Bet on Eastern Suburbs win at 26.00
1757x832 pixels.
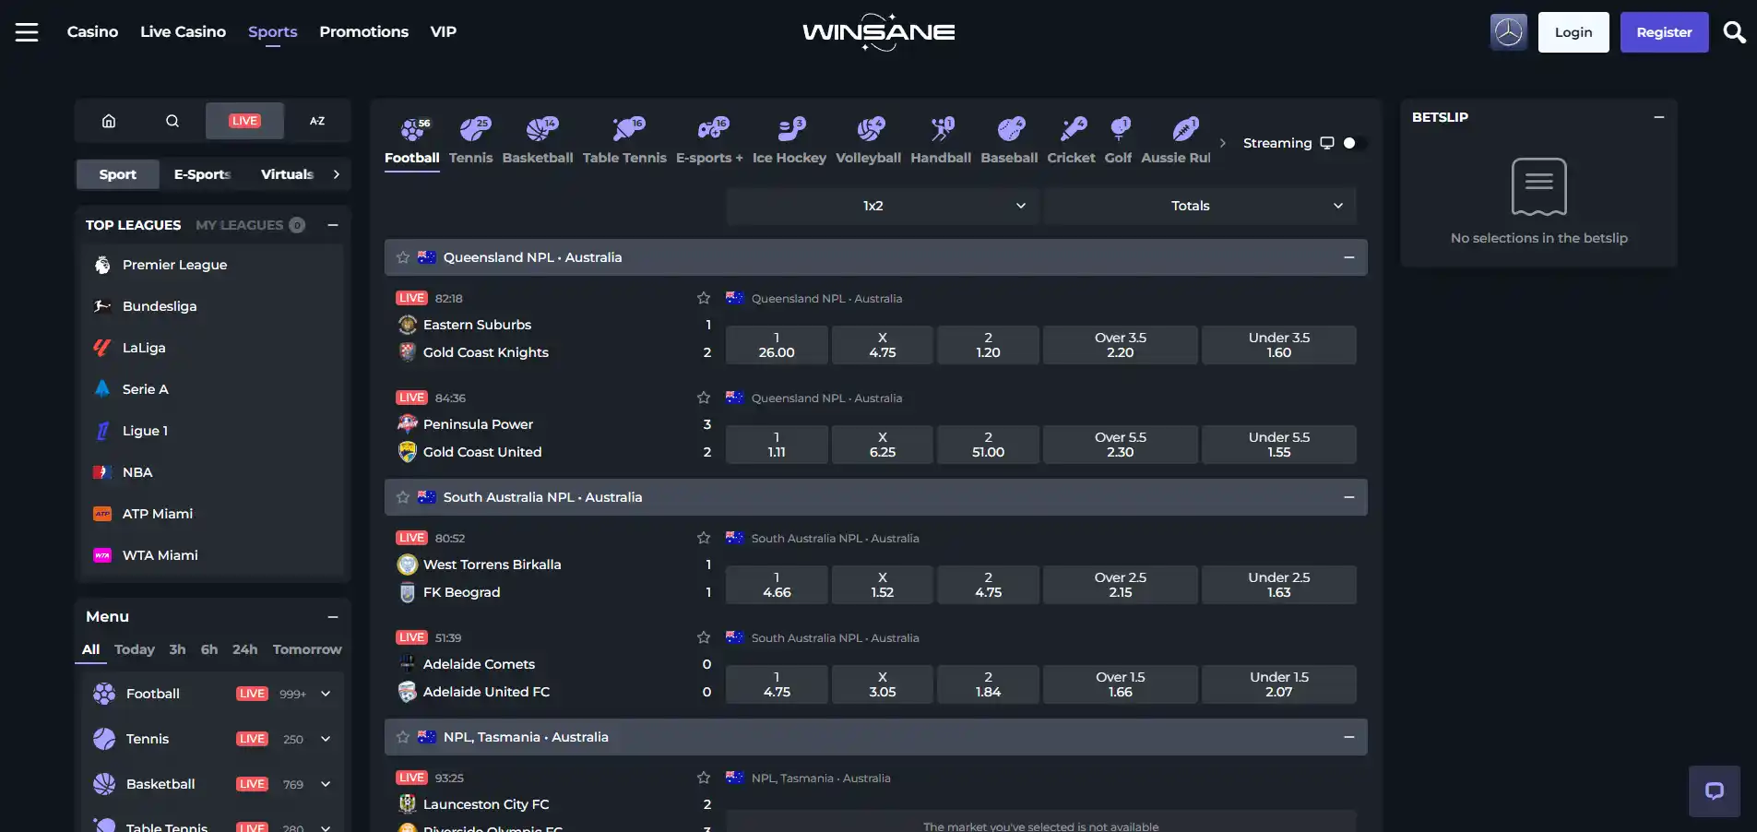click(x=777, y=345)
